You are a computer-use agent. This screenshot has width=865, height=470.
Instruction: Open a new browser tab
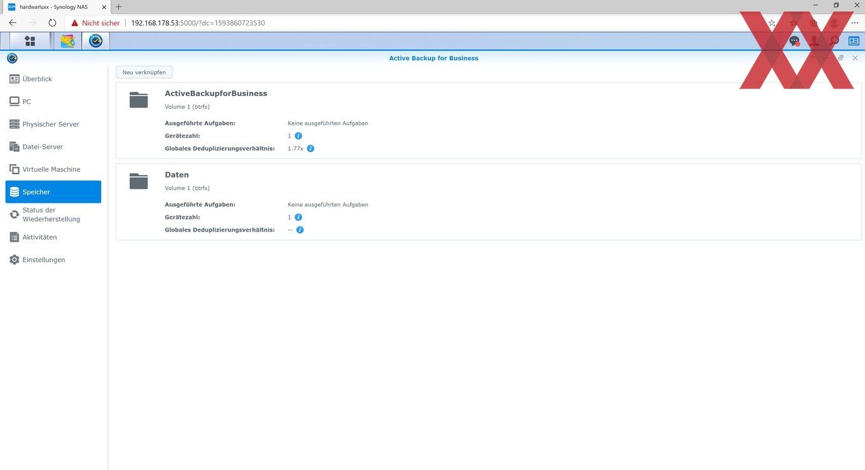(118, 7)
